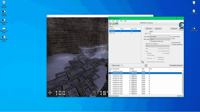Image resolution: width=200 pixels, height=112 pixels.
Task: Click the AssaultCube window title icon
Action: [x=48, y=16]
